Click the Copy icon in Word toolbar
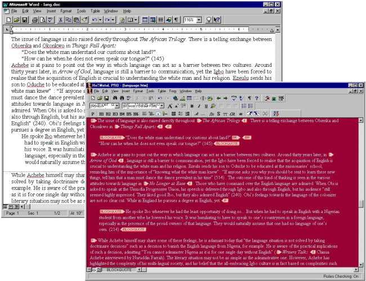Viewport: 366px width, 281px height. point(68,20)
